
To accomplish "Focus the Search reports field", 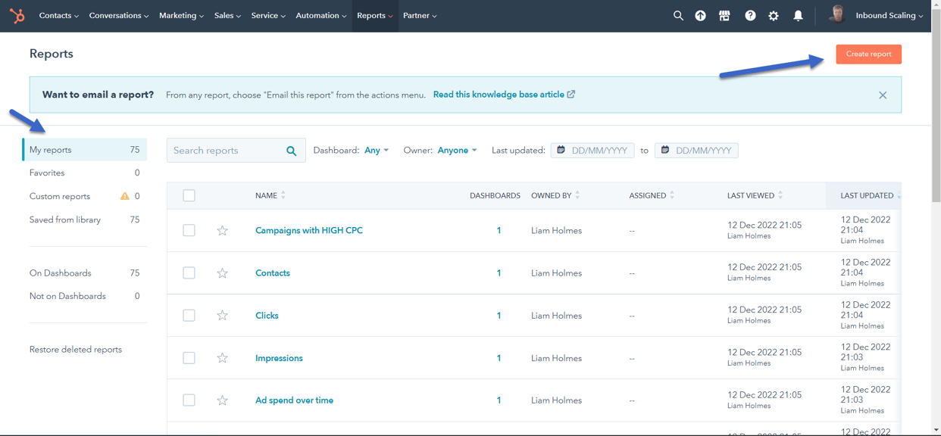I will (236, 151).
